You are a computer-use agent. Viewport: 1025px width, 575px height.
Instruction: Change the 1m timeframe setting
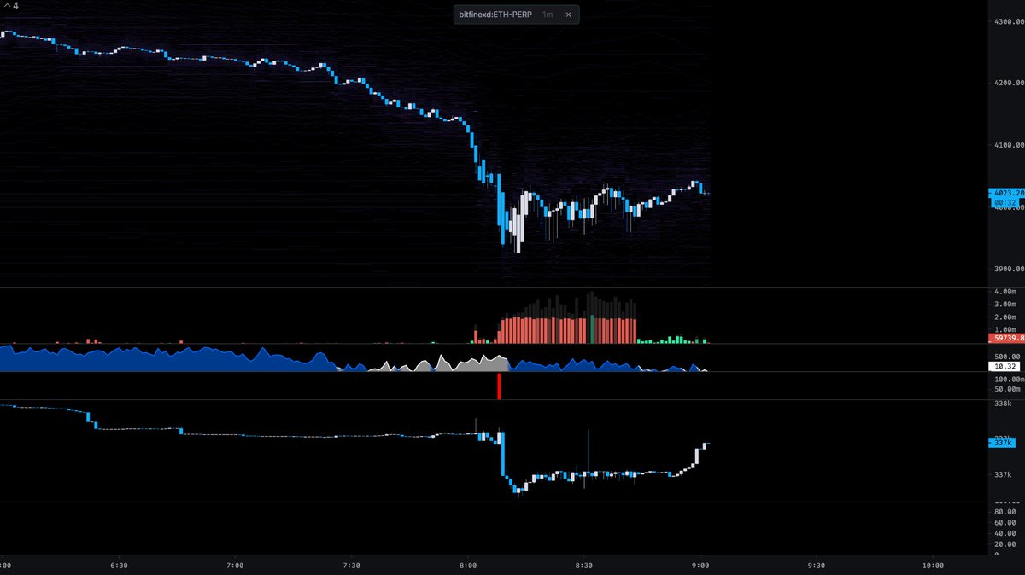tap(548, 15)
